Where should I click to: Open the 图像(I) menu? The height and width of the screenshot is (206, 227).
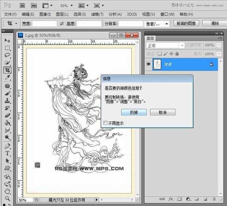[x=45, y=14]
